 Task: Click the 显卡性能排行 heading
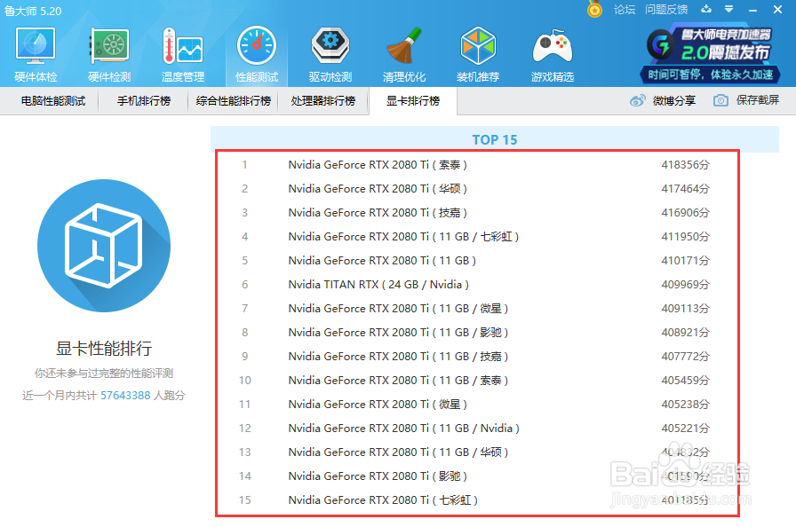pos(104,348)
